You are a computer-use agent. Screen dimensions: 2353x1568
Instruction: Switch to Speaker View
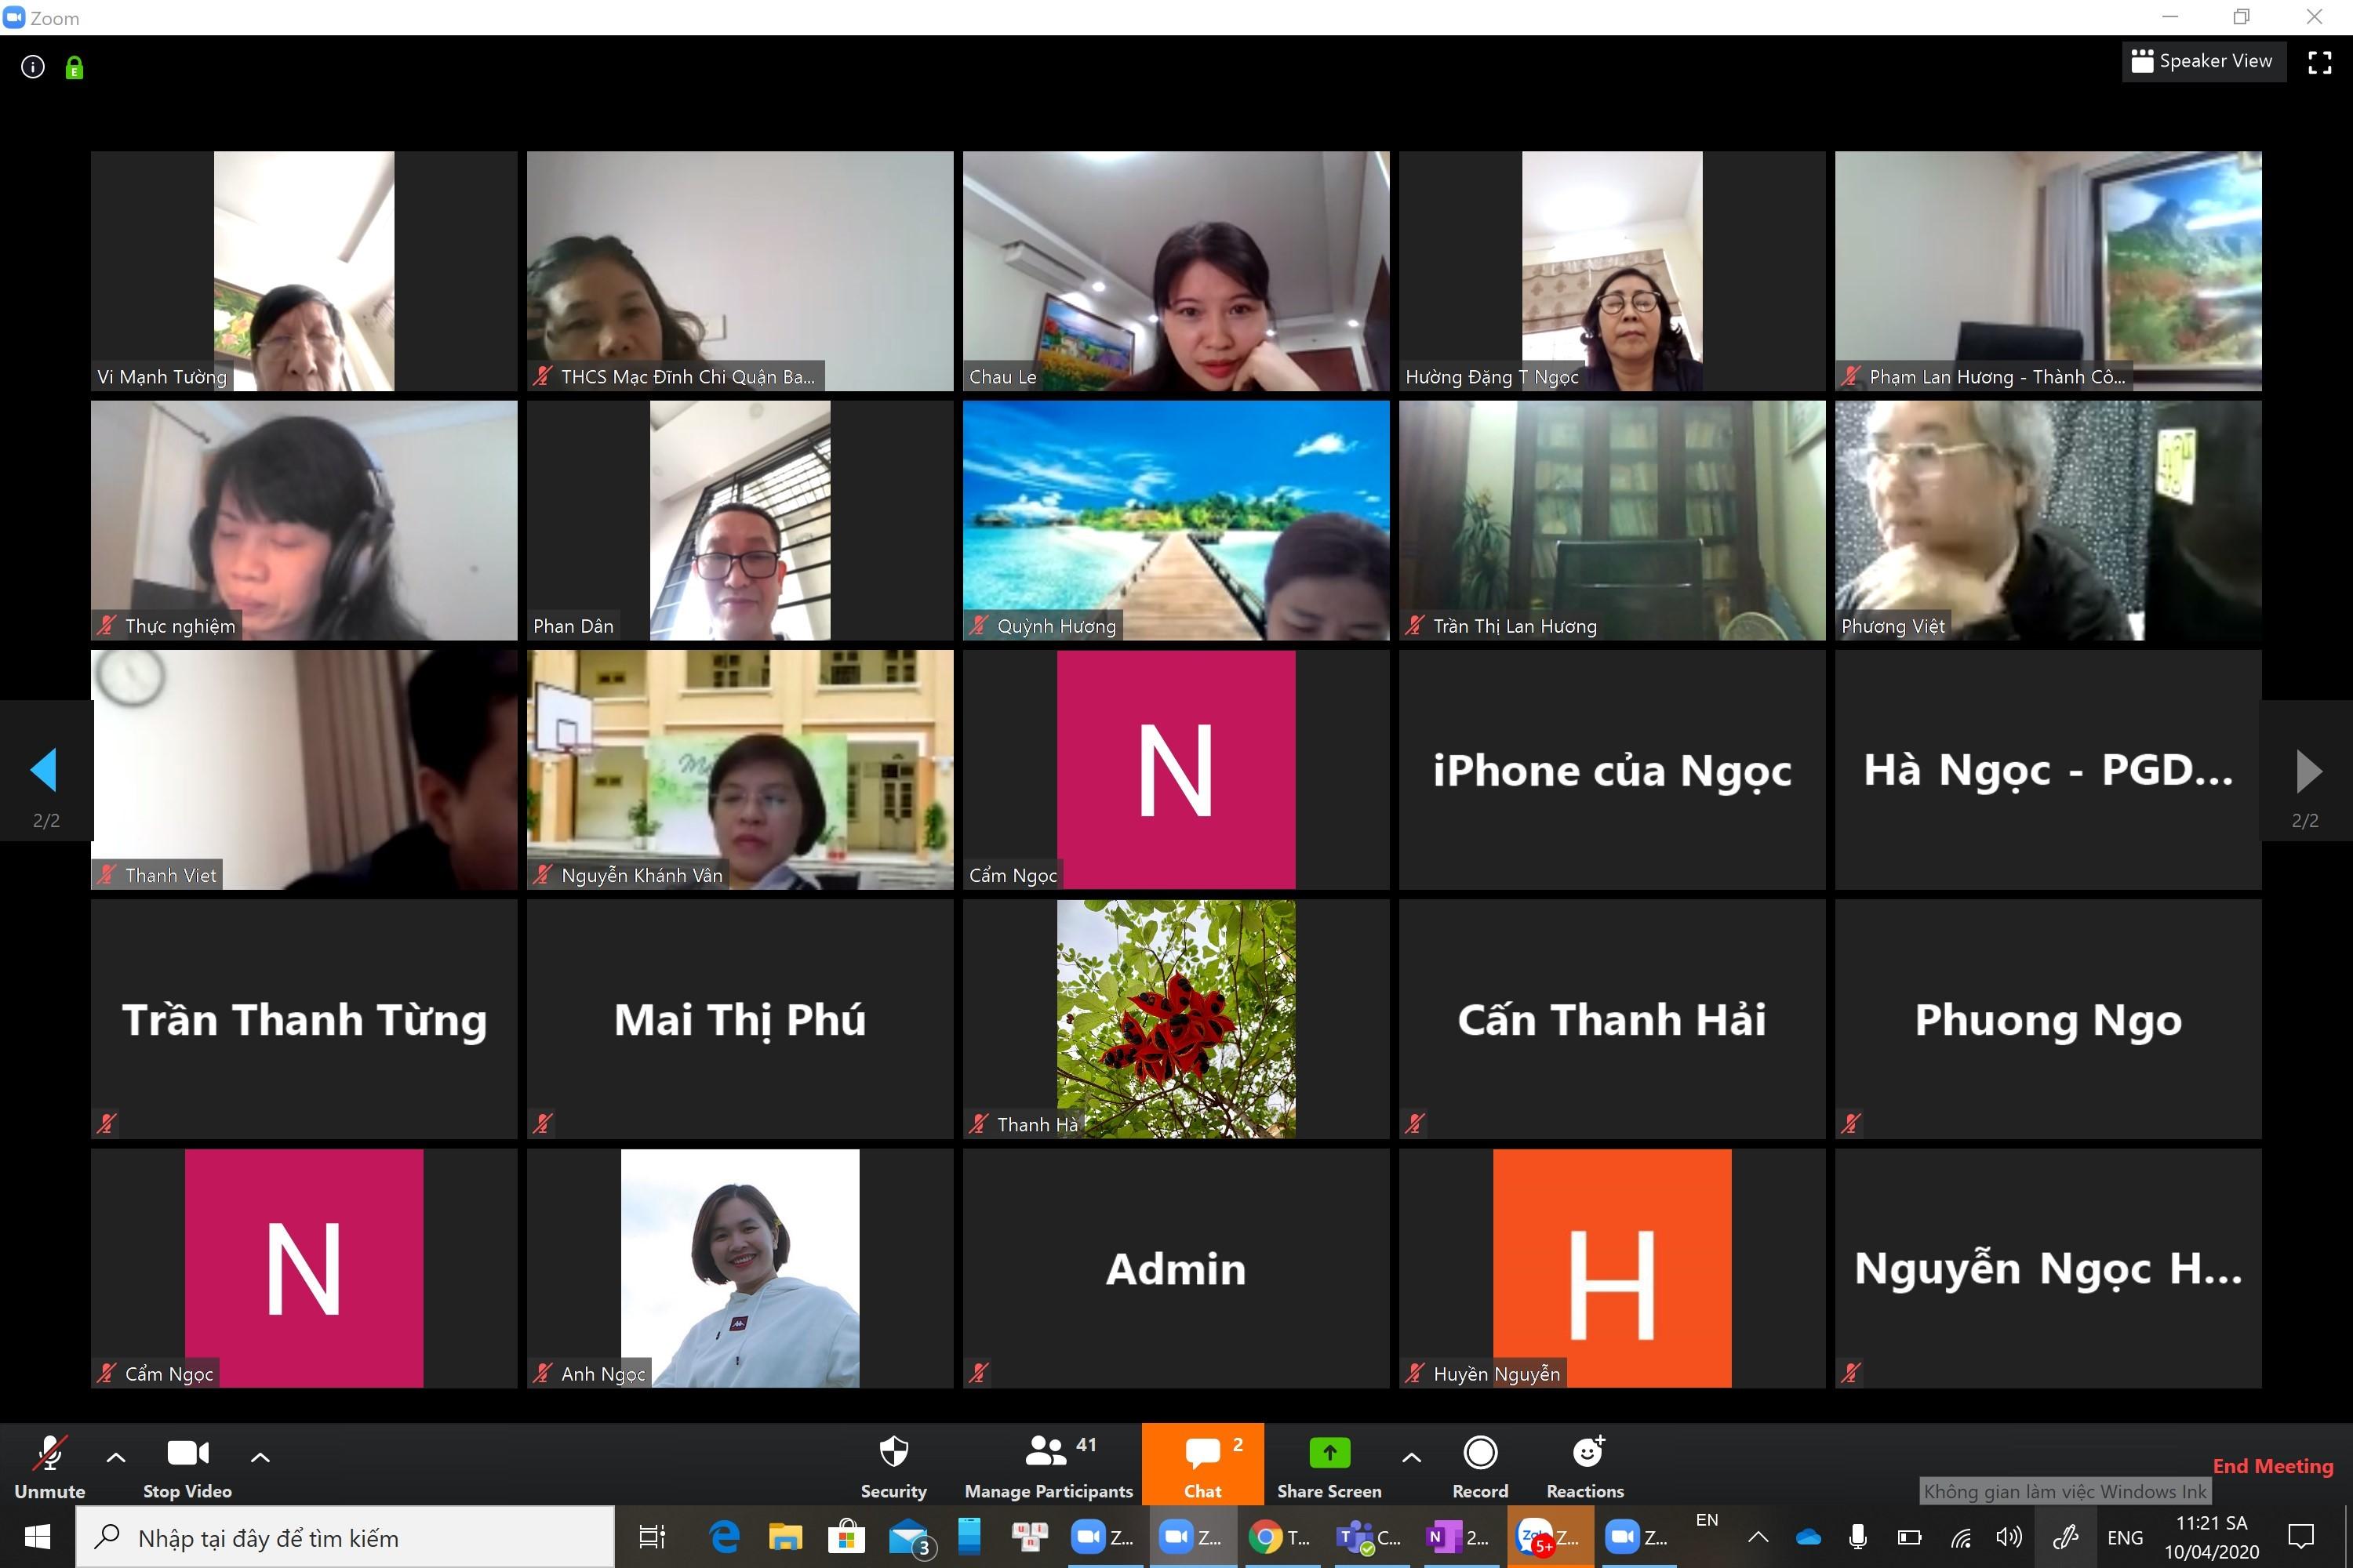coord(2203,61)
